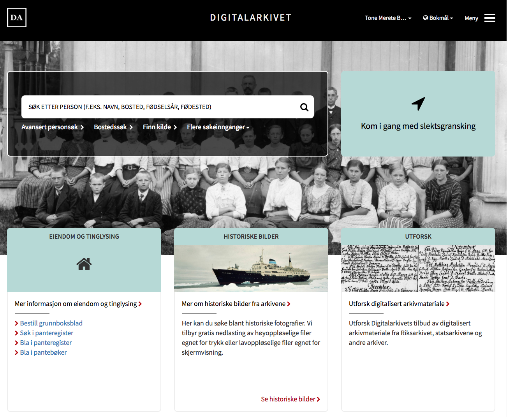Click the house icon under Eiendom og tinglysing
507x417 pixels.
(84, 264)
